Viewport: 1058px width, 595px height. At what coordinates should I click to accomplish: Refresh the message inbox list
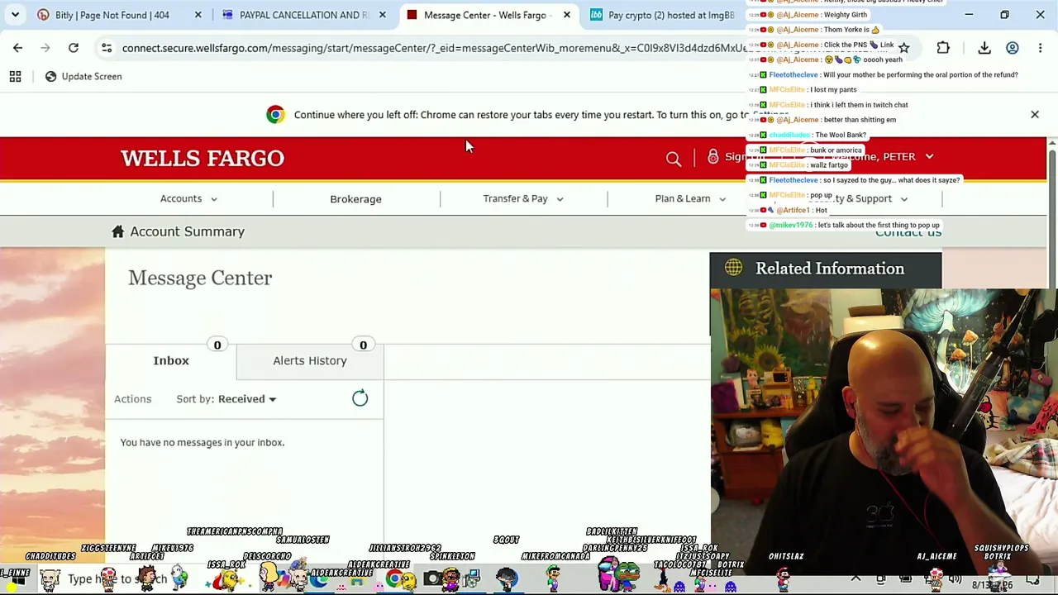tap(360, 398)
